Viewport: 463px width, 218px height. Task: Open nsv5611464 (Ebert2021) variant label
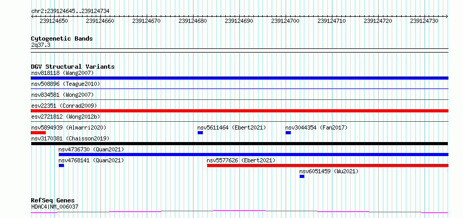pos(232,127)
